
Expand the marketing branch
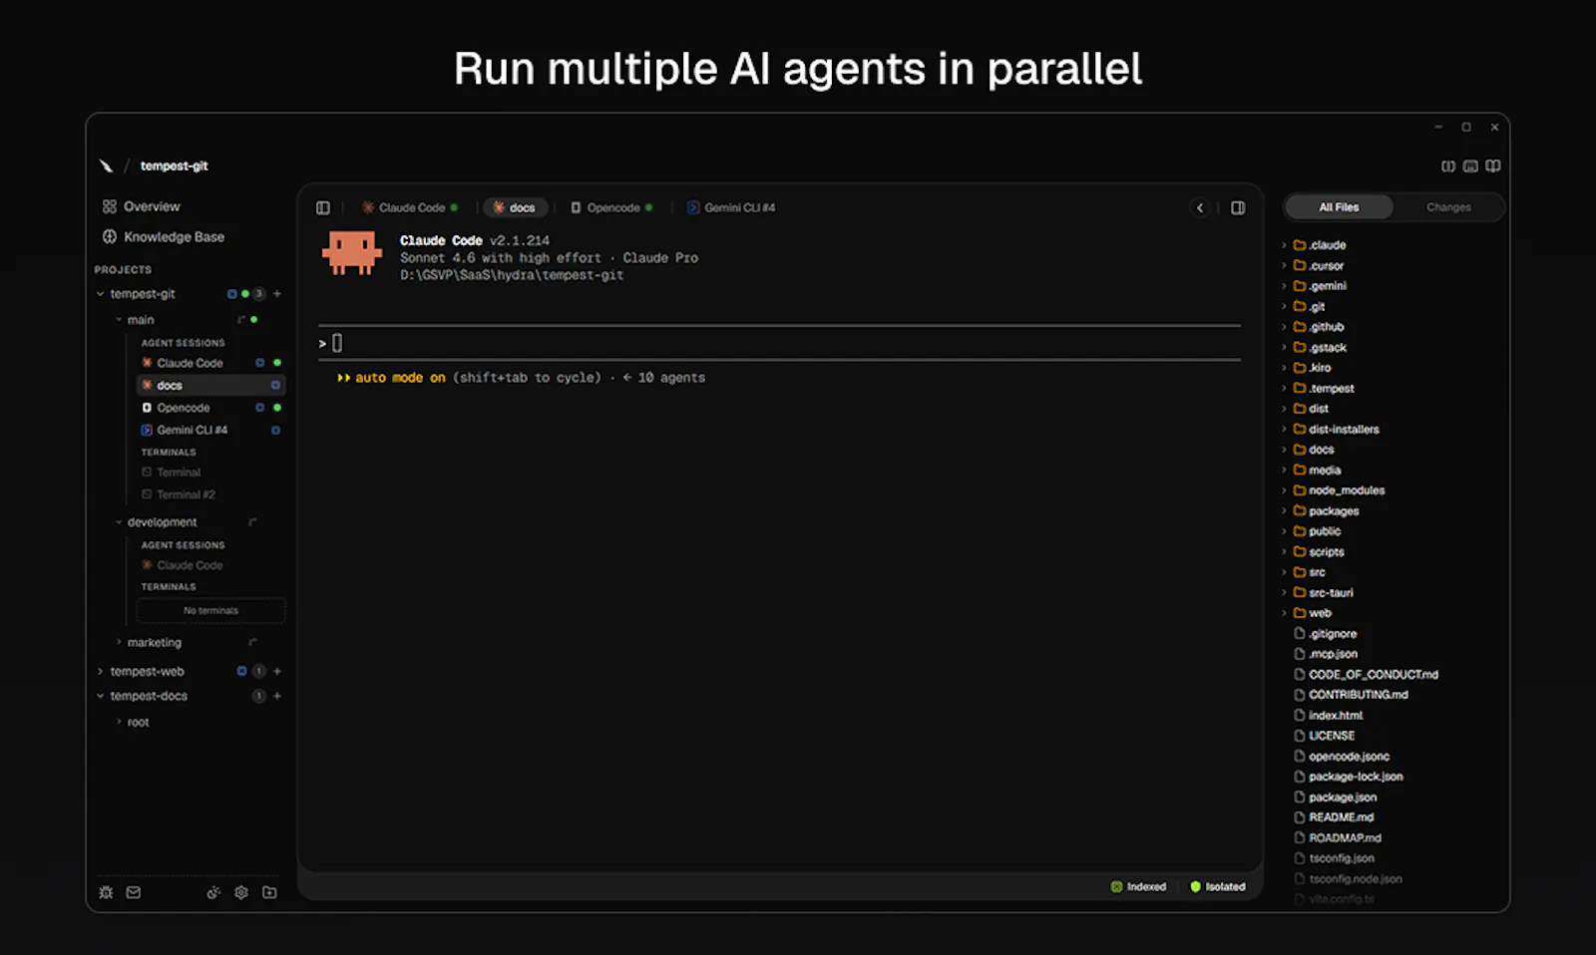point(119,643)
